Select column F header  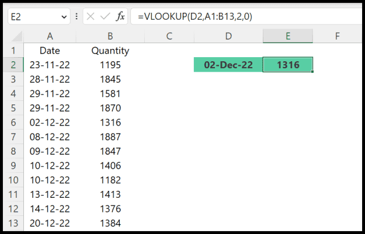click(338, 36)
